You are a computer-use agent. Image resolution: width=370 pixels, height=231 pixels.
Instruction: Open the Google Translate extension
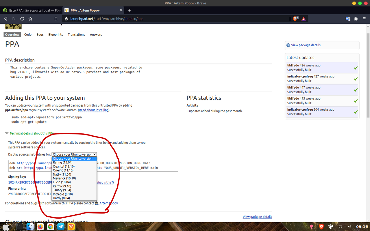[348, 19]
